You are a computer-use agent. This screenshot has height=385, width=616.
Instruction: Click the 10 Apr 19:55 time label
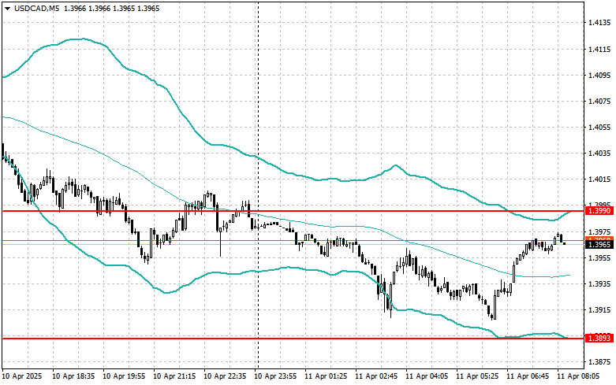click(x=124, y=376)
